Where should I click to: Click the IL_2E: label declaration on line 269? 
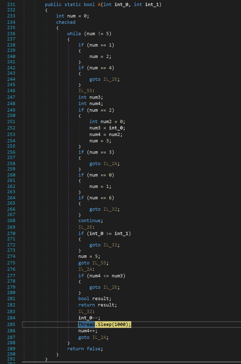[86, 227]
